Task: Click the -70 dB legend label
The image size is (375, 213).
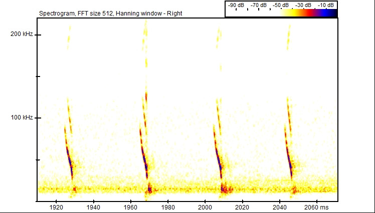Action: [260, 5]
